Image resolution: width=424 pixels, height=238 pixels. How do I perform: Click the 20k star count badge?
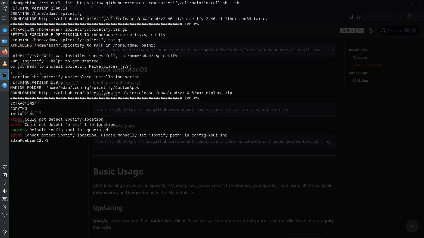360,30
